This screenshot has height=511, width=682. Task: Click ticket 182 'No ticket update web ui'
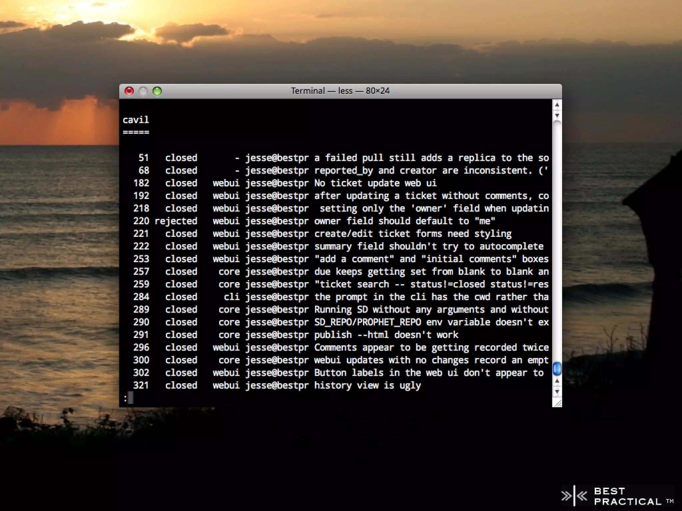pyautogui.click(x=375, y=183)
